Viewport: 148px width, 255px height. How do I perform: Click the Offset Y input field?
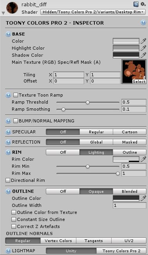105,81
